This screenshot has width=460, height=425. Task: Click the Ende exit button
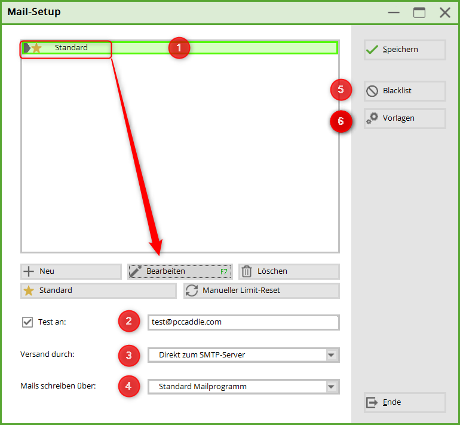(x=405, y=402)
